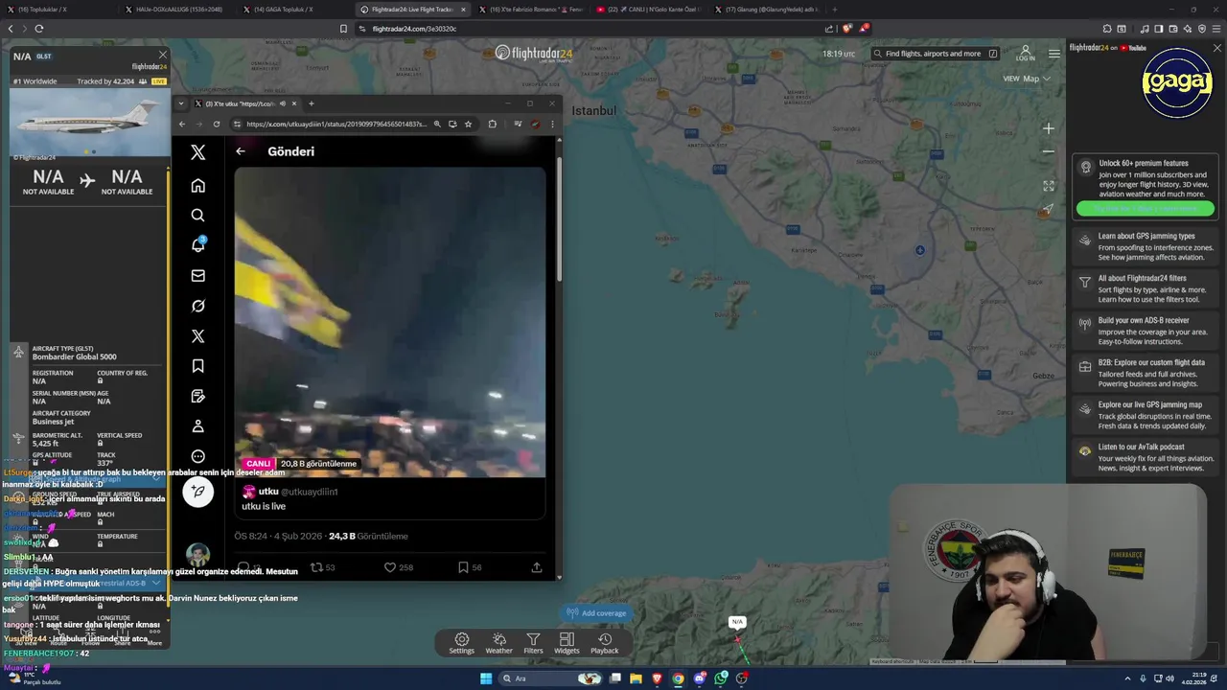Open X bookmarks icon in sidebar

[x=198, y=366]
